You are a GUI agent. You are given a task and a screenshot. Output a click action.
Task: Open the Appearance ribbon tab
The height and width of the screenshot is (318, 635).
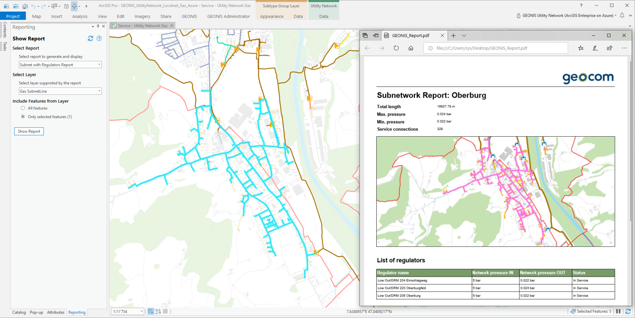(272, 16)
